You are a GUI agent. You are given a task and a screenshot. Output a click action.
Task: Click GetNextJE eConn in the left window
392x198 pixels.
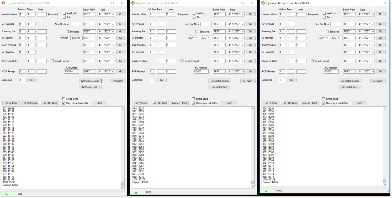pyautogui.click(x=90, y=81)
